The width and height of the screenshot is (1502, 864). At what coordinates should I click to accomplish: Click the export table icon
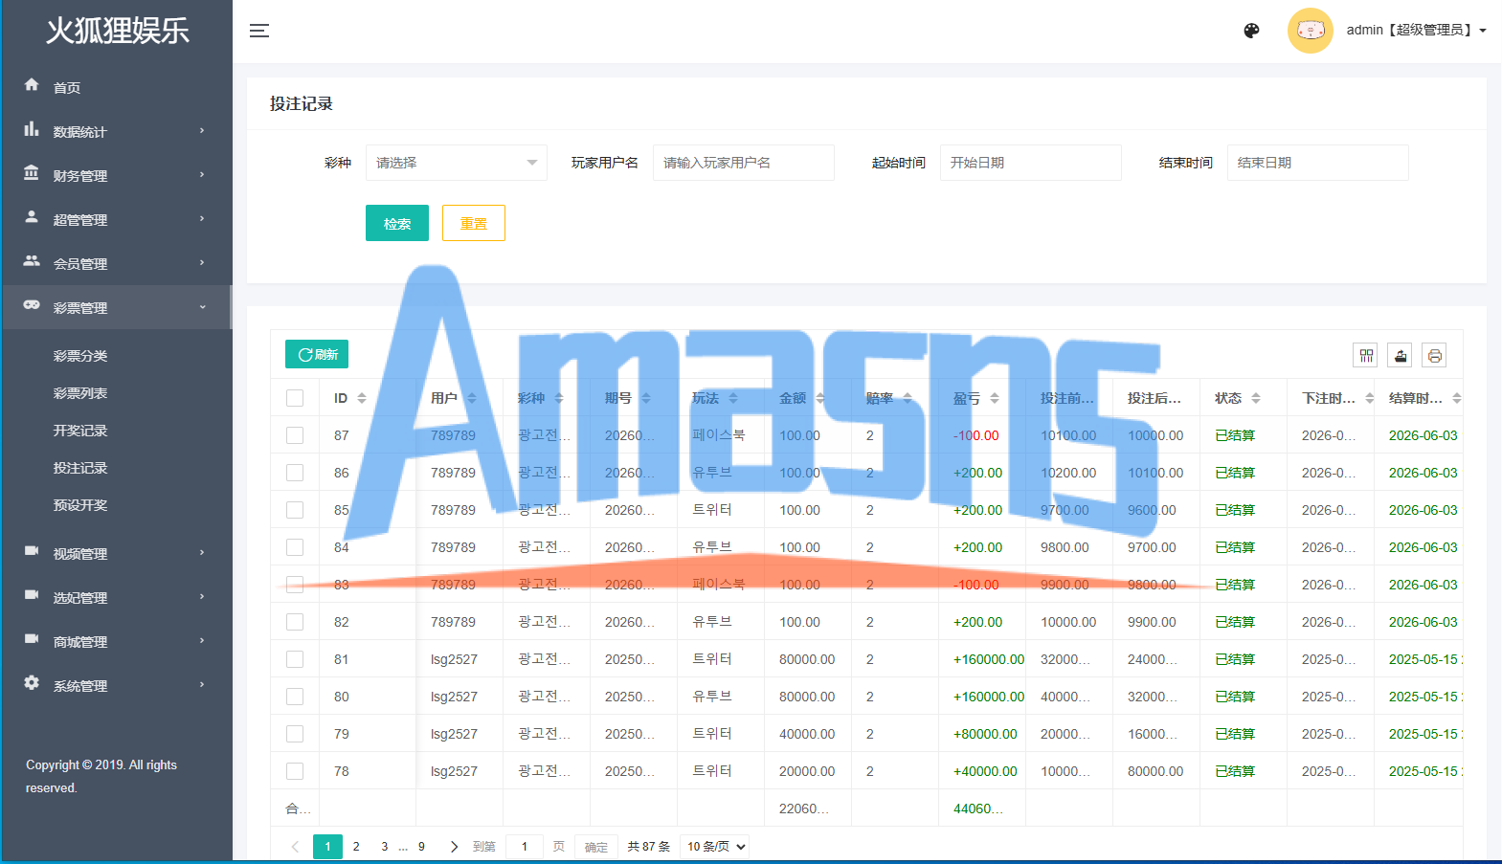pos(1401,356)
